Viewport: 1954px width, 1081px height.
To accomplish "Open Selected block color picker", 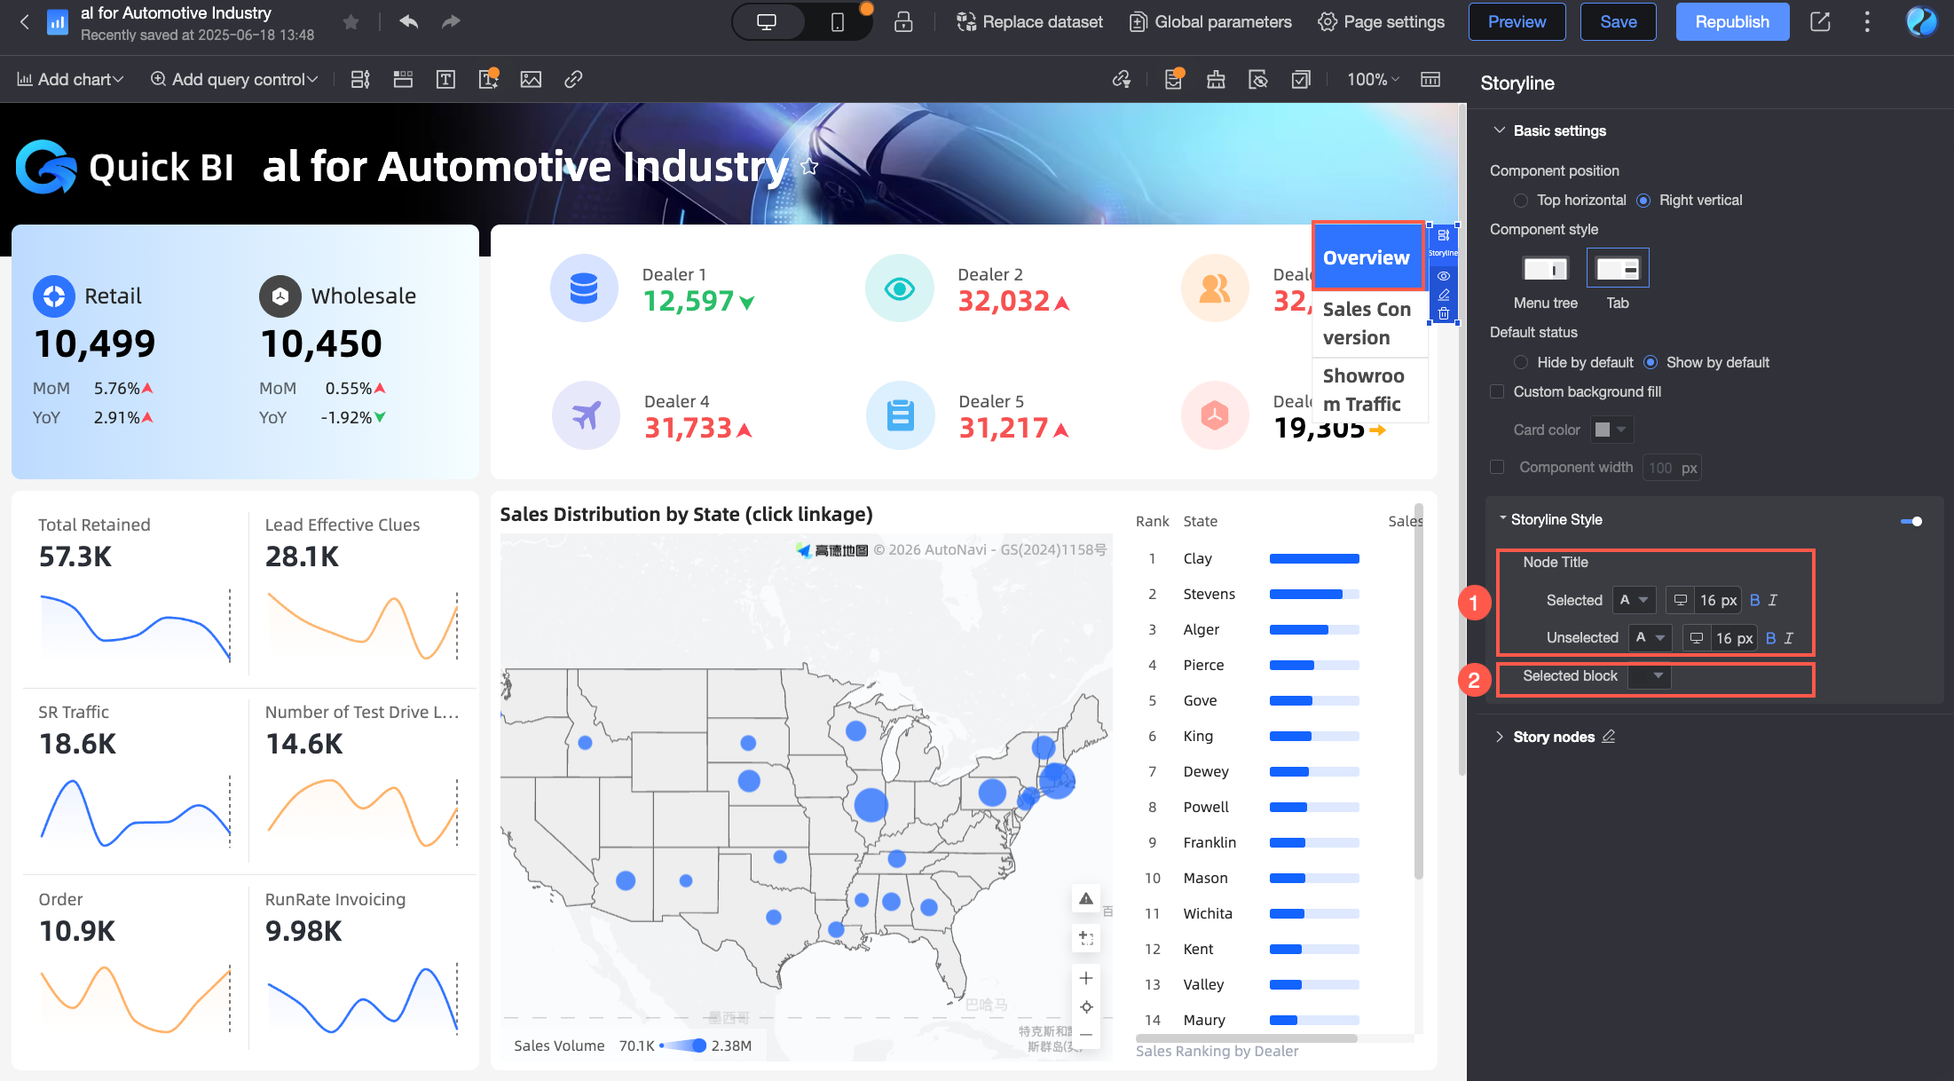I will coord(1650,676).
